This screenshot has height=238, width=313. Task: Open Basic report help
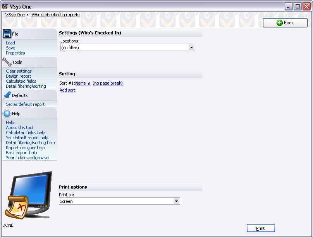[22, 153]
